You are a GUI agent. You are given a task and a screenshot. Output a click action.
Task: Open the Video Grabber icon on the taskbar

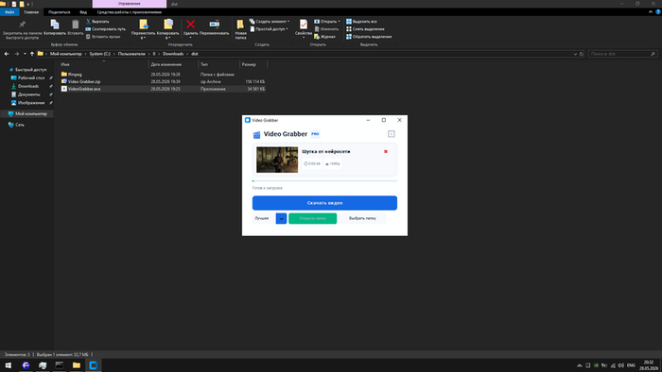94,365
